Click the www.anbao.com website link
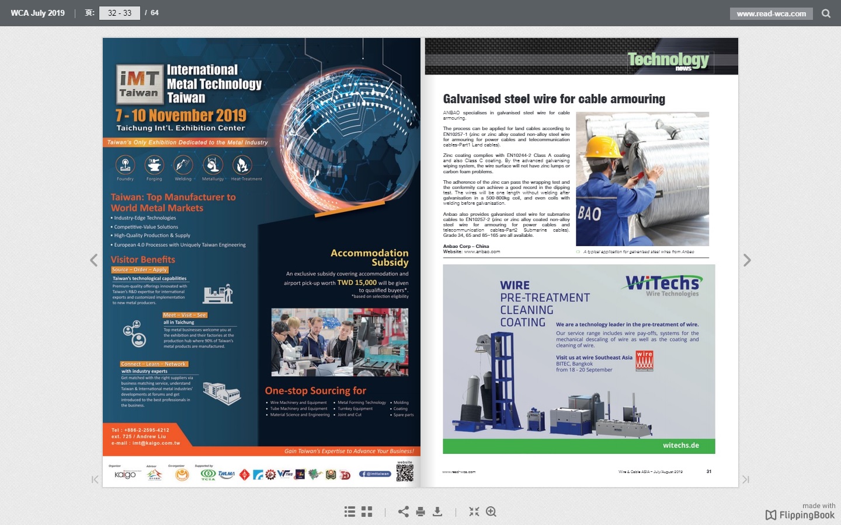Screen dimensions: 841x525 coord(482,252)
